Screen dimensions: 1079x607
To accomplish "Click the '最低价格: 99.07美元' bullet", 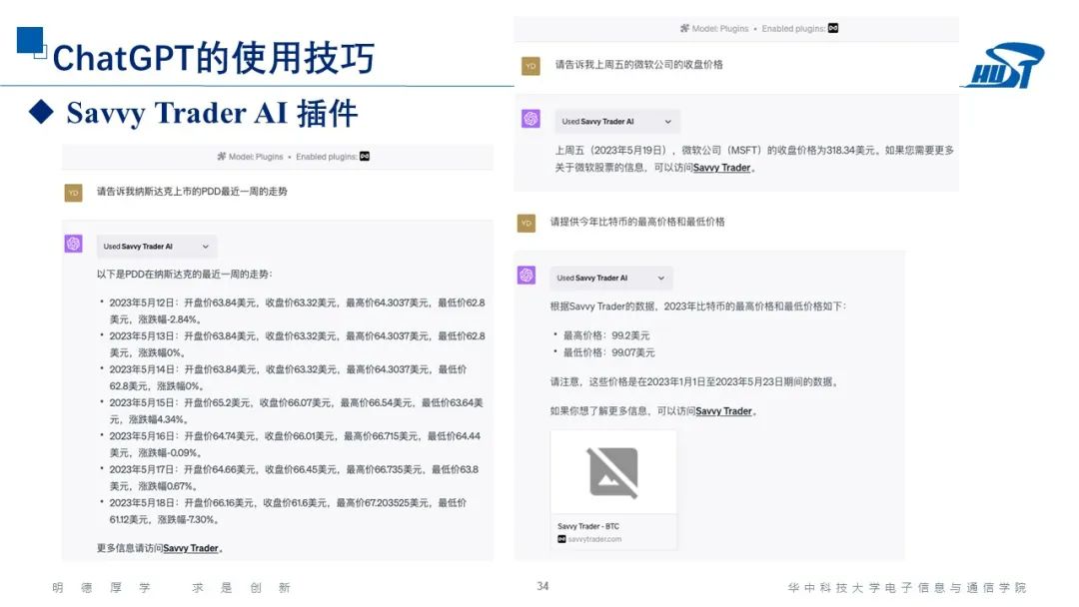I will pyautogui.click(x=609, y=352).
